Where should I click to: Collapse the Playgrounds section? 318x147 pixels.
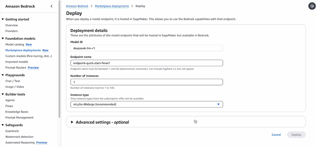click(x=3, y=75)
